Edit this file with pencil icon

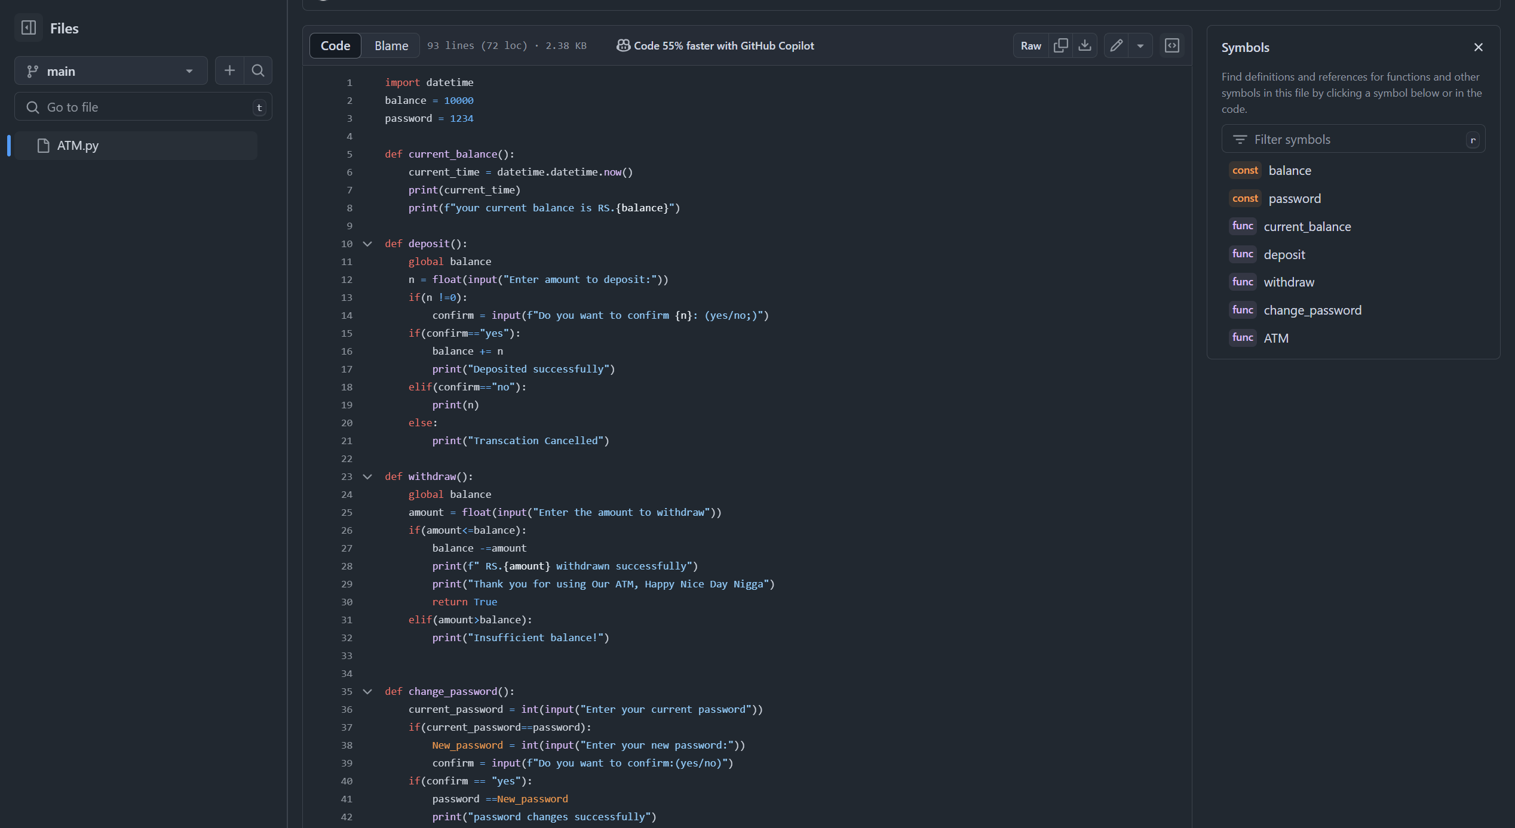tap(1116, 46)
